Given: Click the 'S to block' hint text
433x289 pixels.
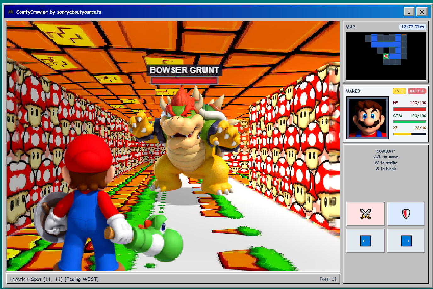Looking at the screenshot, I should pyautogui.click(x=386, y=169).
